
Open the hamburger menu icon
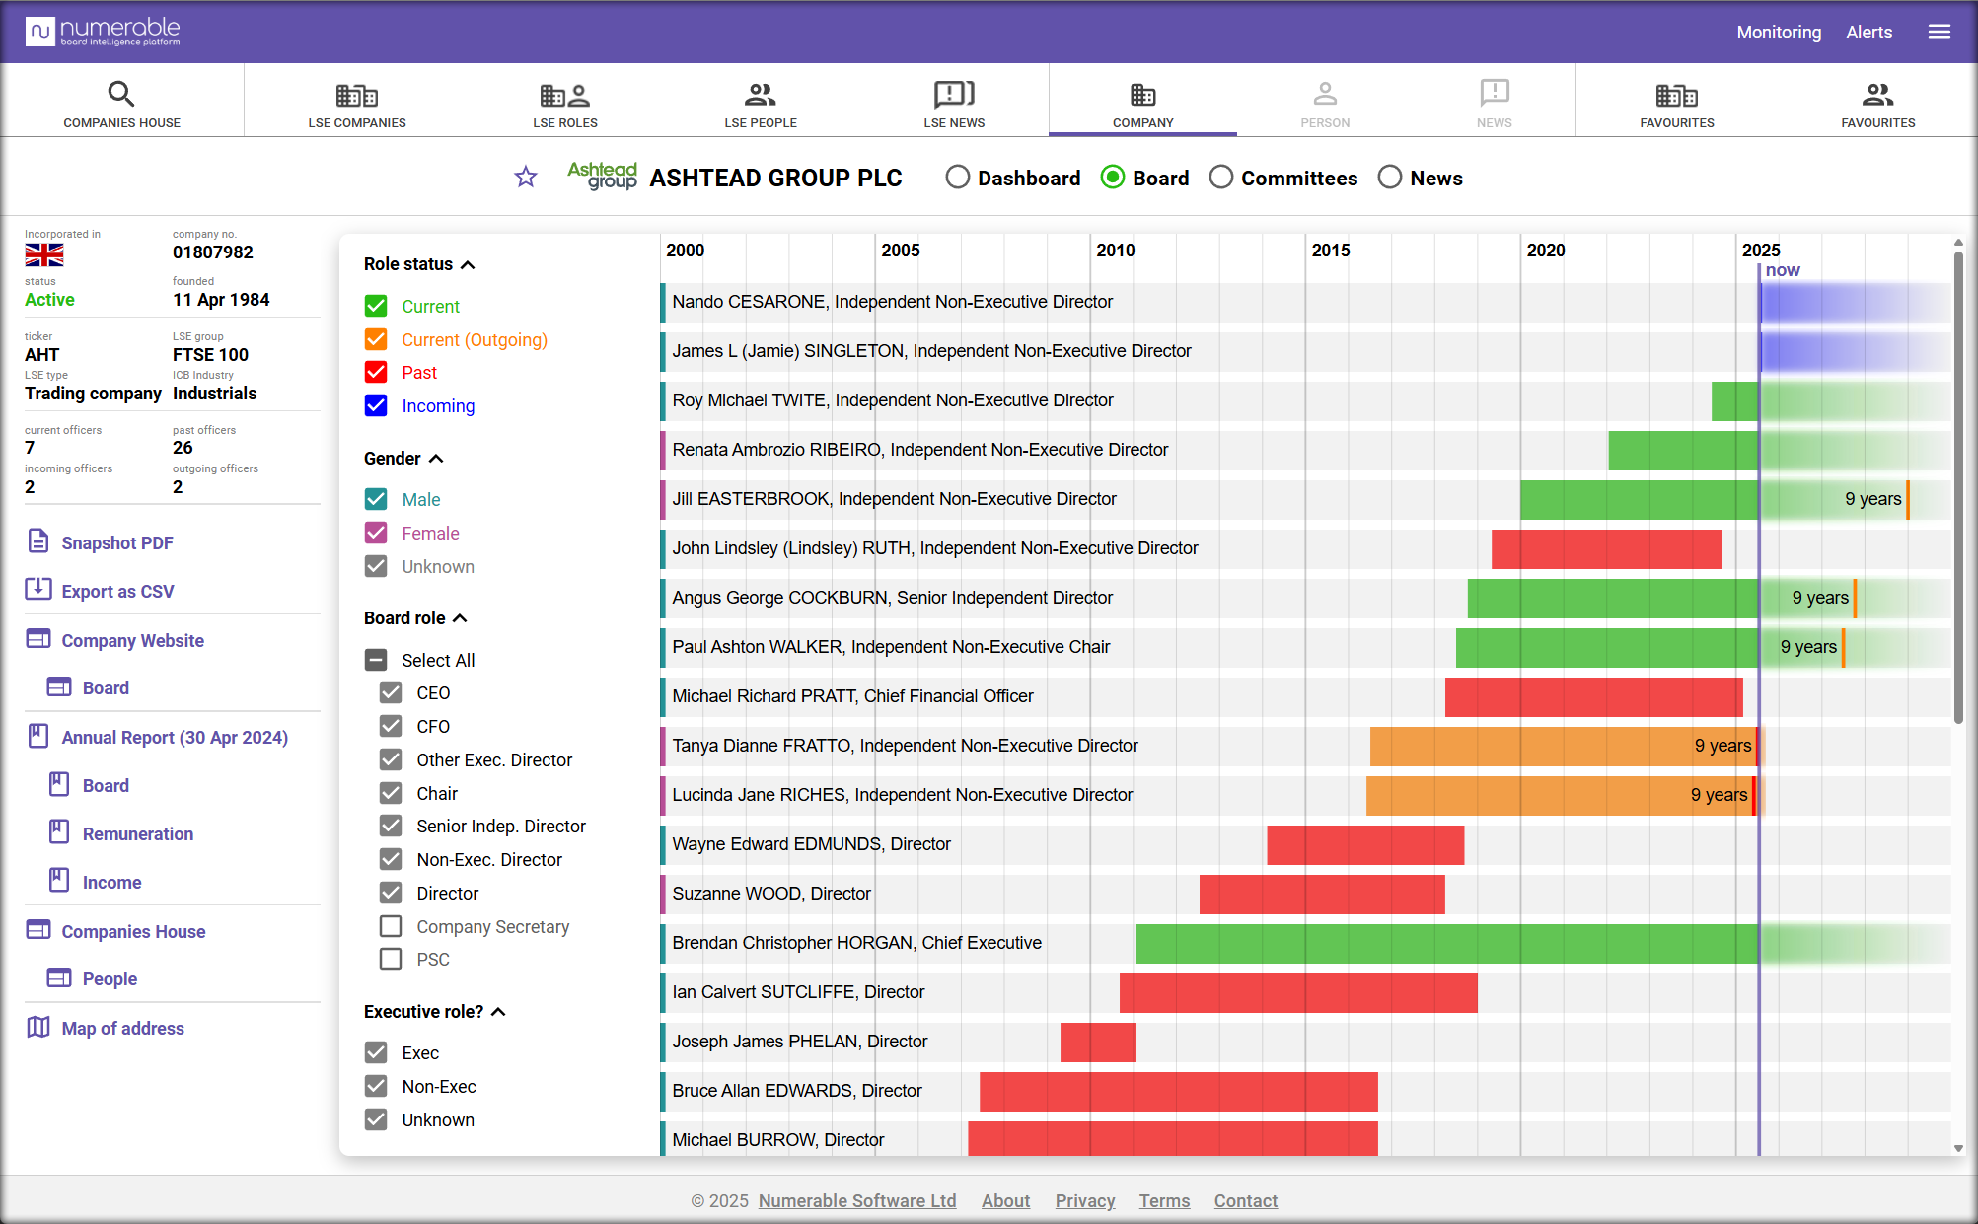pyautogui.click(x=1940, y=32)
